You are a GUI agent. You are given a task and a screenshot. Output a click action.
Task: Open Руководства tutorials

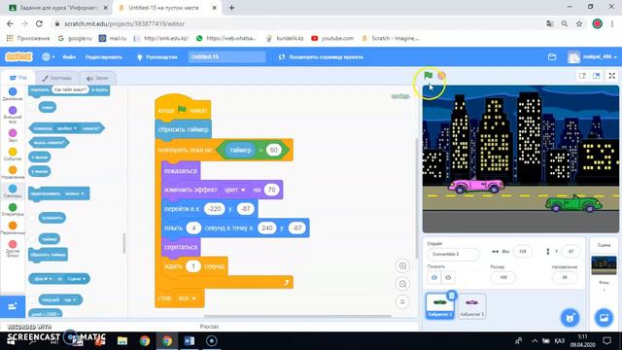157,56
